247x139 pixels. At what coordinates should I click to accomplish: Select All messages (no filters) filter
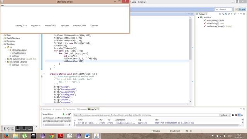57,118
